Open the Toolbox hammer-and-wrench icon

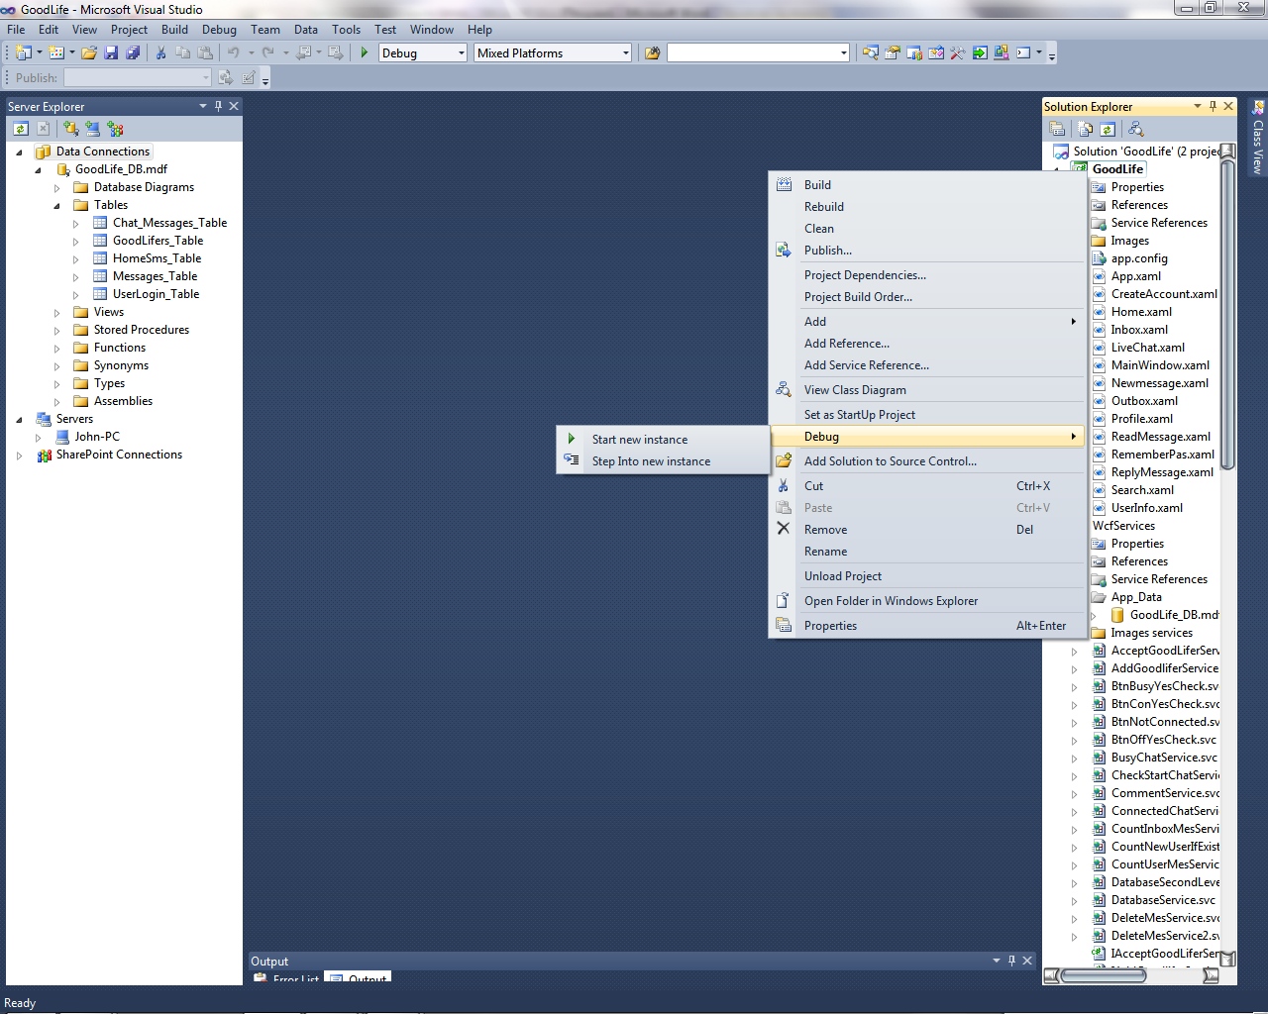pyautogui.click(x=958, y=52)
